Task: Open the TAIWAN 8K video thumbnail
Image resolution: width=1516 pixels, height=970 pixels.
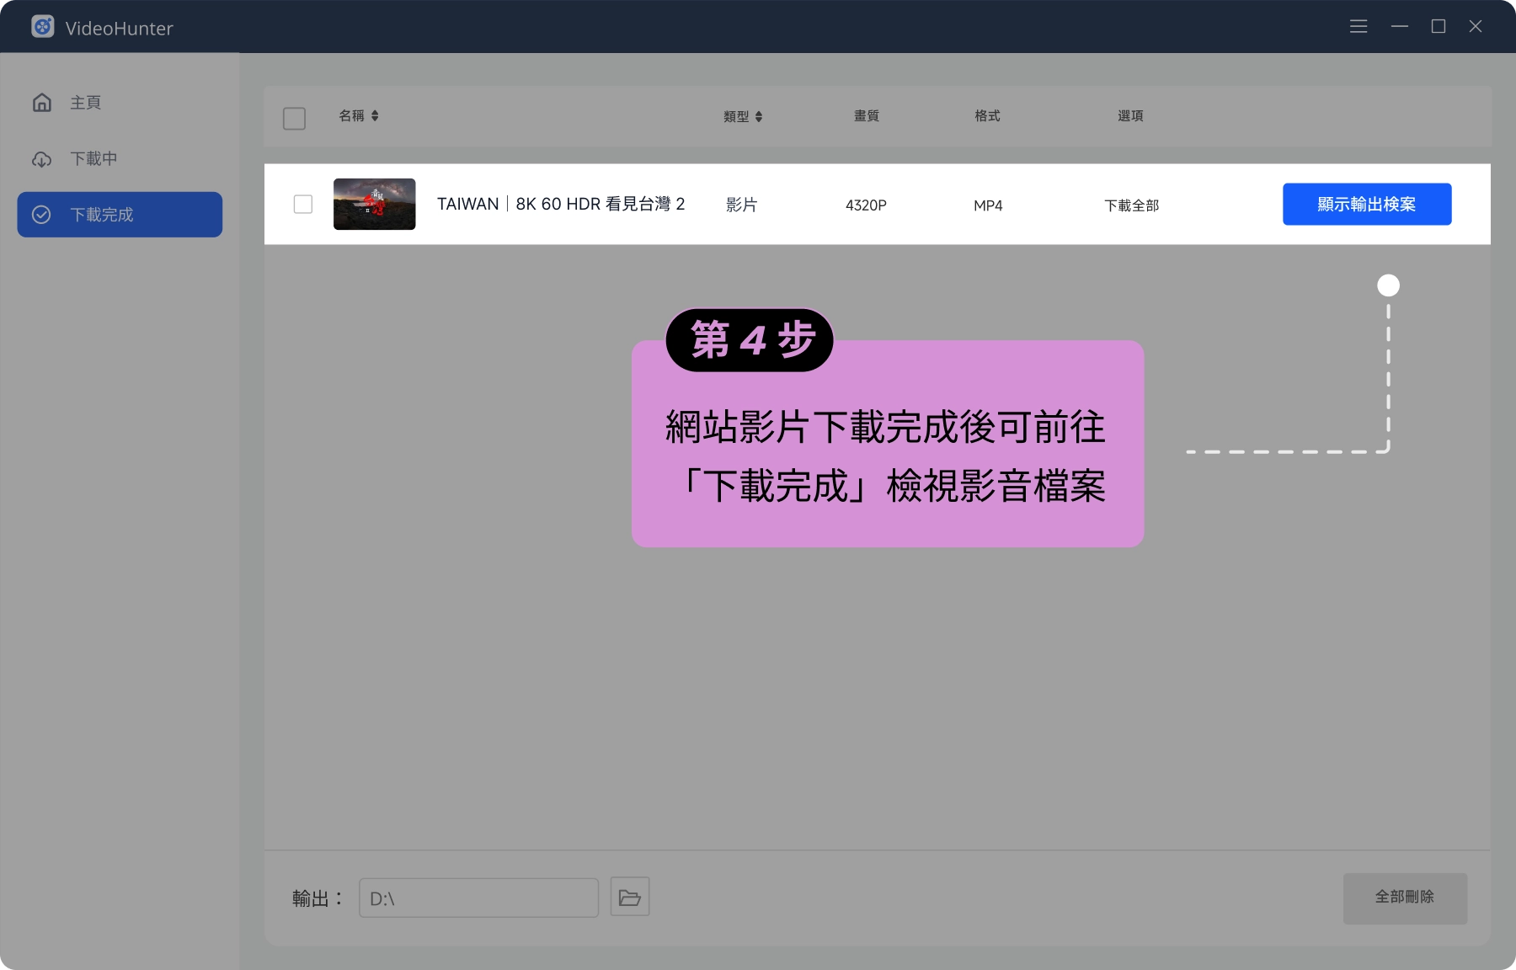Action: 375,205
